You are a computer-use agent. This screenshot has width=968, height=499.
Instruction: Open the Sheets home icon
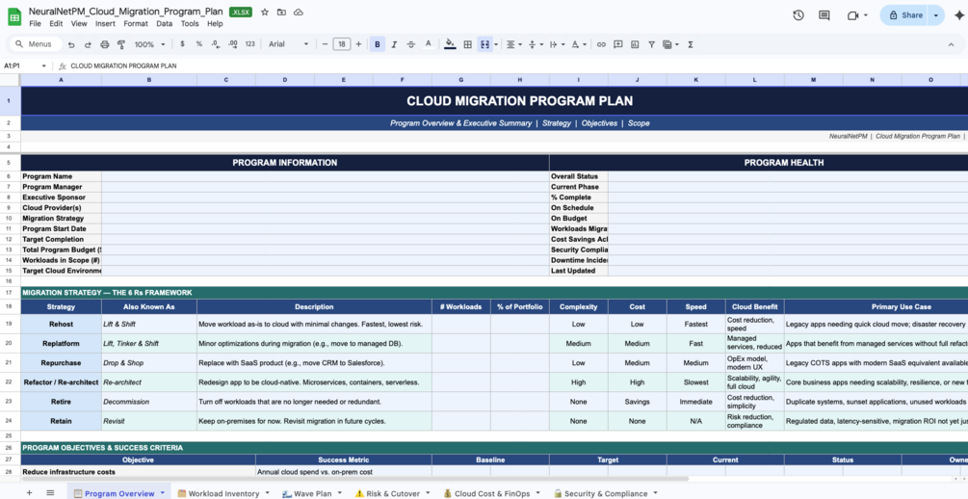pyautogui.click(x=14, y=16)
